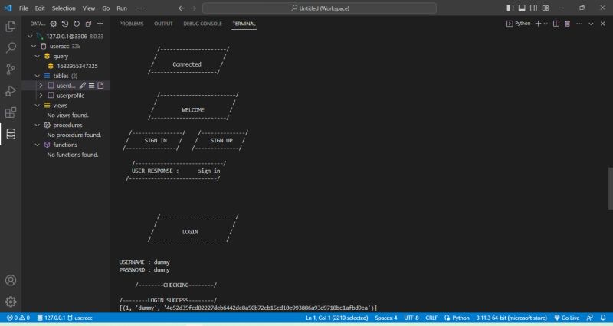Collapse the functions folder node

(x=37, y=145)
